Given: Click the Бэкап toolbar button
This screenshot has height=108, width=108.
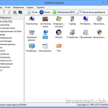Looking at the screenshot, I should 45,12.
